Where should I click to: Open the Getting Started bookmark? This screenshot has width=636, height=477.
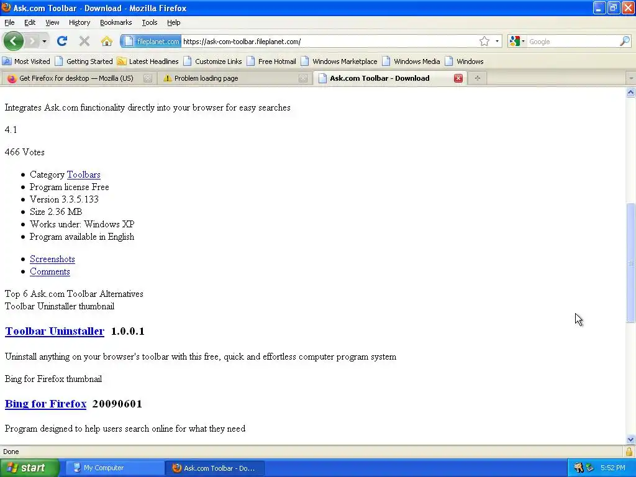point(84,61)
